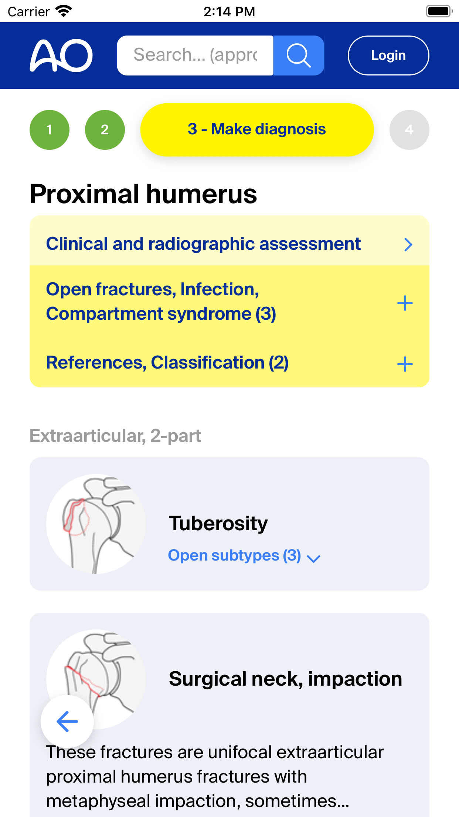Select the 3 - Make diagnosis step

257,130
